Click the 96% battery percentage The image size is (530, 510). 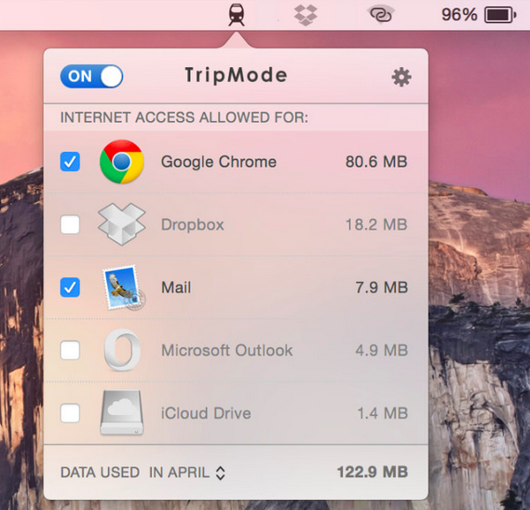coord(459,15)
